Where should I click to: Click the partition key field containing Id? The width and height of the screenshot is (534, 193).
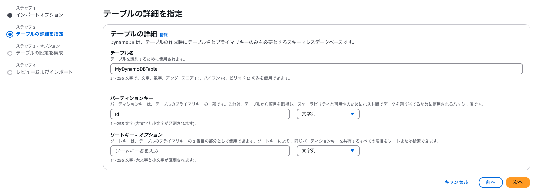[x=200, y=114]
